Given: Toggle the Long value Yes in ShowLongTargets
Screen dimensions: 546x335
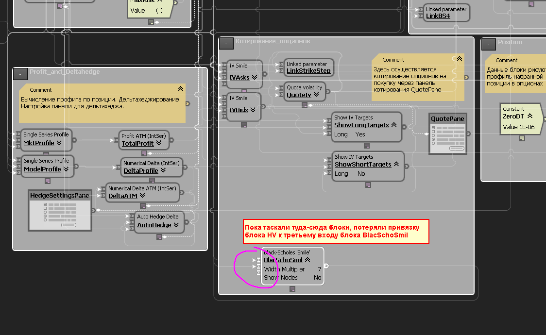Looking at the screenshot, I should 360,134.
